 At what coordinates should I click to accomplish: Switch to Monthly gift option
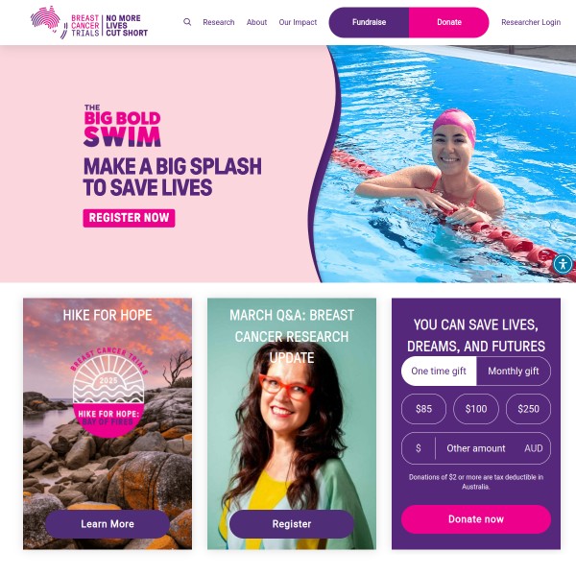(x=514, y=371)
